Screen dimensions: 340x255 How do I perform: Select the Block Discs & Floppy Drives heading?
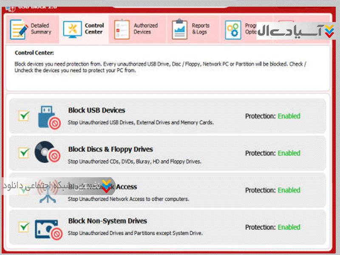pos(110,149)
